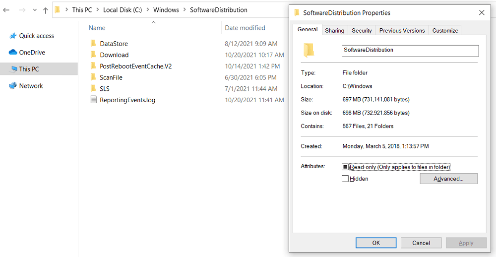Select the ReportingEvents.log file icon
496x257 pixels.
pos(93,100)
